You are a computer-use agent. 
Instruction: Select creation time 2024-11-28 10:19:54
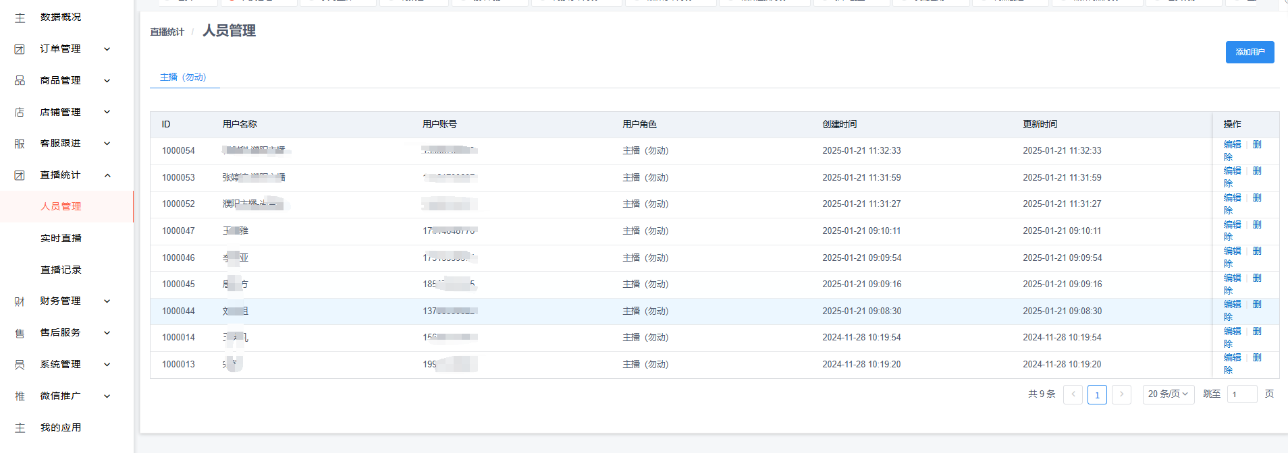click(861, 338)
